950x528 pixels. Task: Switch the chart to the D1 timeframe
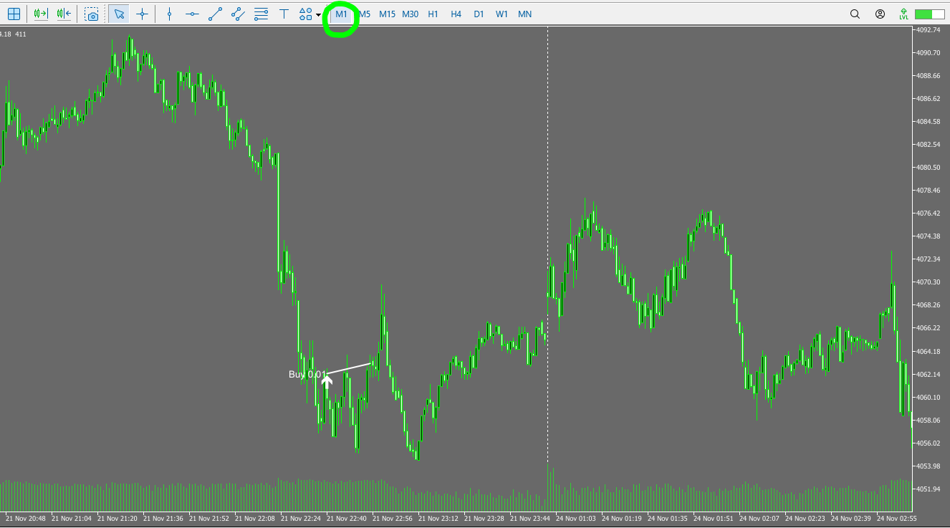pyautogui.click(x=479, y=14)
